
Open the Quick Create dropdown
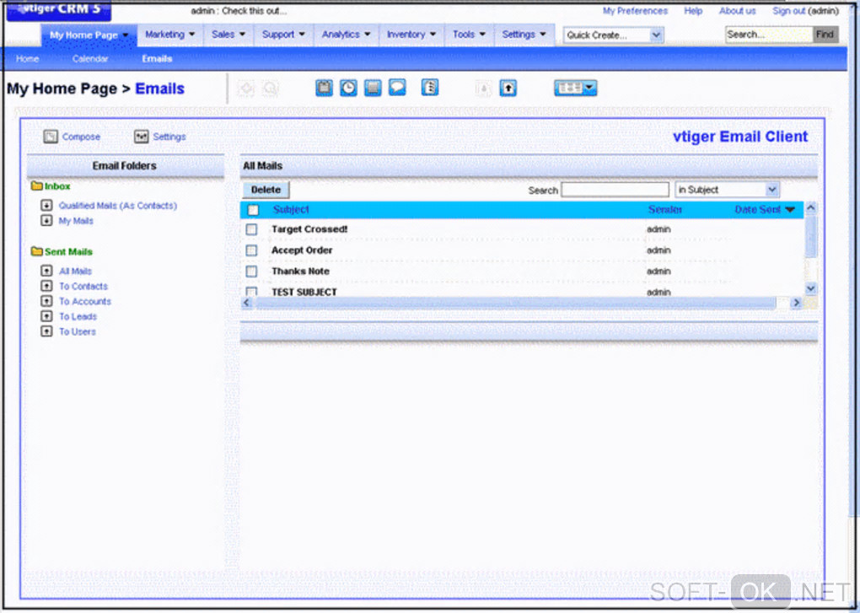point(614,35)
